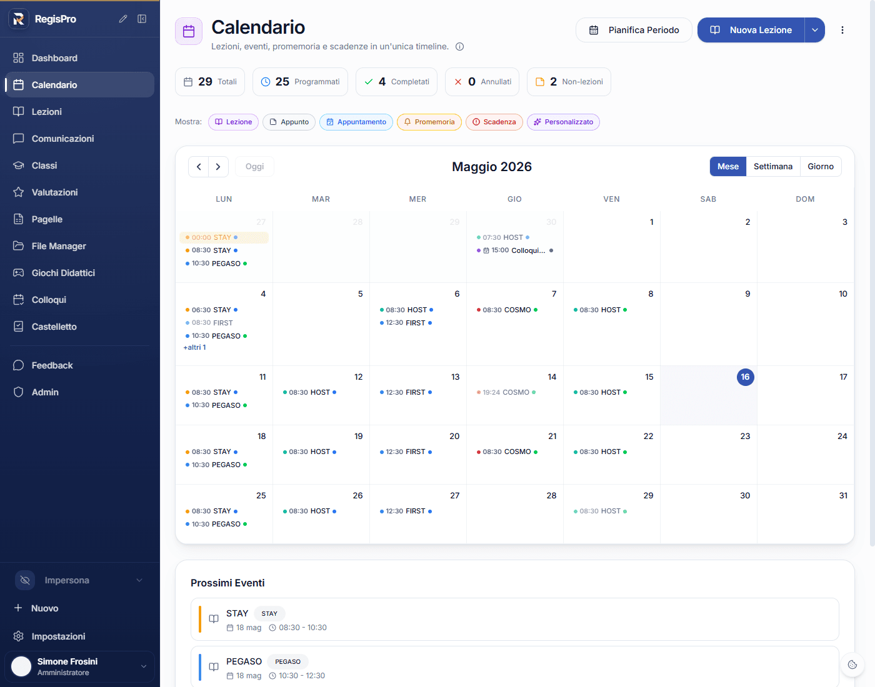The image size is (875, 687).
Task: Open Valutazioni from the sidebar
Action: click(79, 192)
